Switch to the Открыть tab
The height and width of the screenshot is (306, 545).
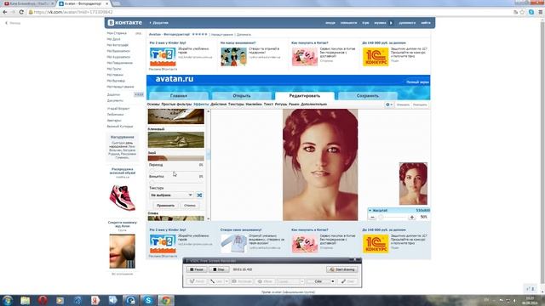(x=242, y=96)
